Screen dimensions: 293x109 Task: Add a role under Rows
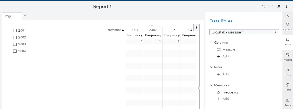[223, 74]
